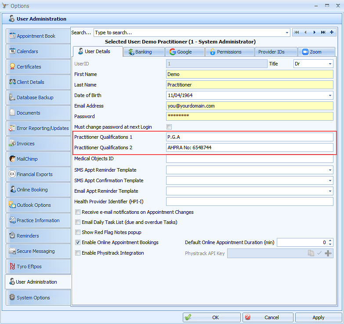Open Database Backup settings

click(38, 97)
